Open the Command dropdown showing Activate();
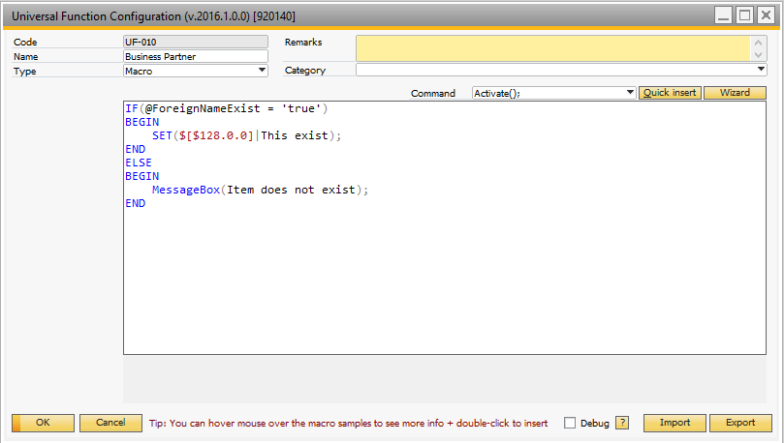 tap(553, 93)
